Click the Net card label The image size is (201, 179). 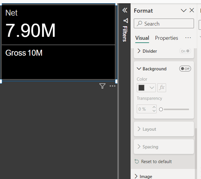click(x=11, y=13)
